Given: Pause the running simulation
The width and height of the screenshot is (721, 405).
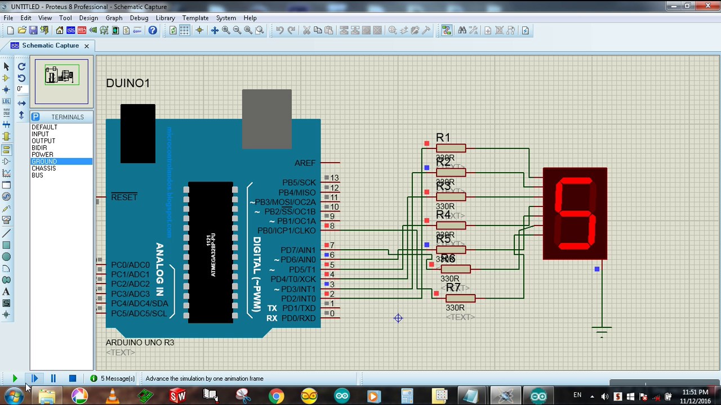Looking at the screenshot, I should pyautogui.click(x=53, y=379).
